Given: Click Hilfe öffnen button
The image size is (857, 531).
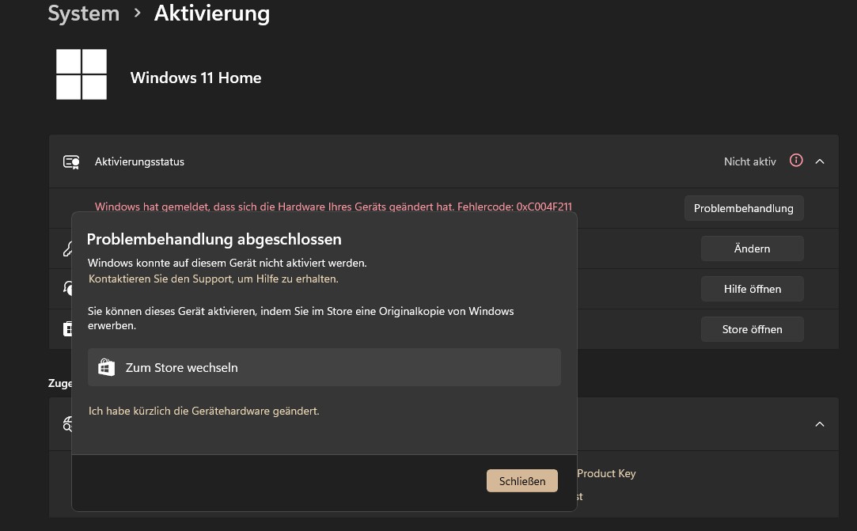Looking at the screenshot, I should 752,289.
